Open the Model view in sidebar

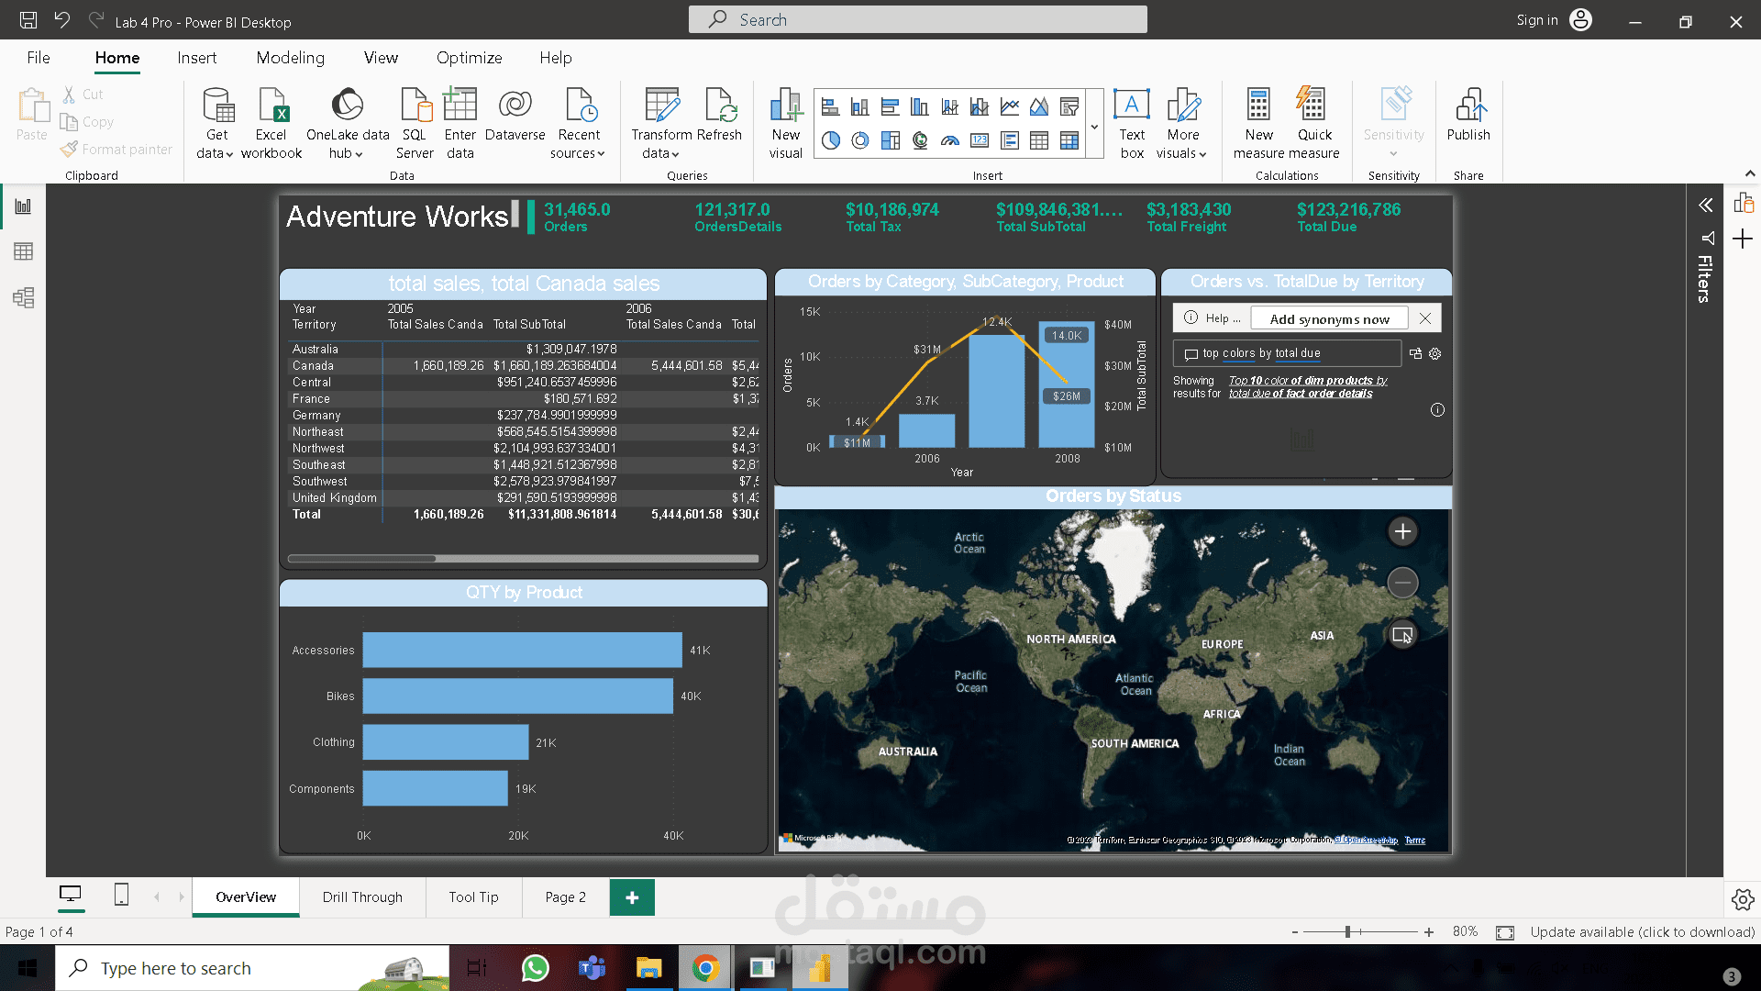coord(23,297)
